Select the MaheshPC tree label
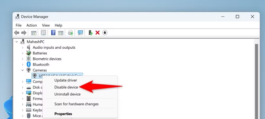265x119 pixels. point(35,42)
